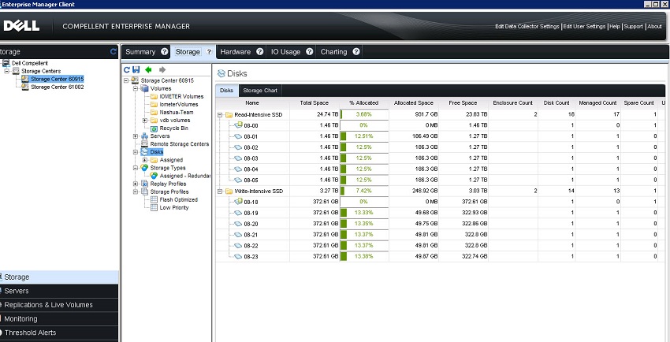Click help icon beside IO Usage tab
The height and width of the screenshot is (342, 670).
(309, 52)
